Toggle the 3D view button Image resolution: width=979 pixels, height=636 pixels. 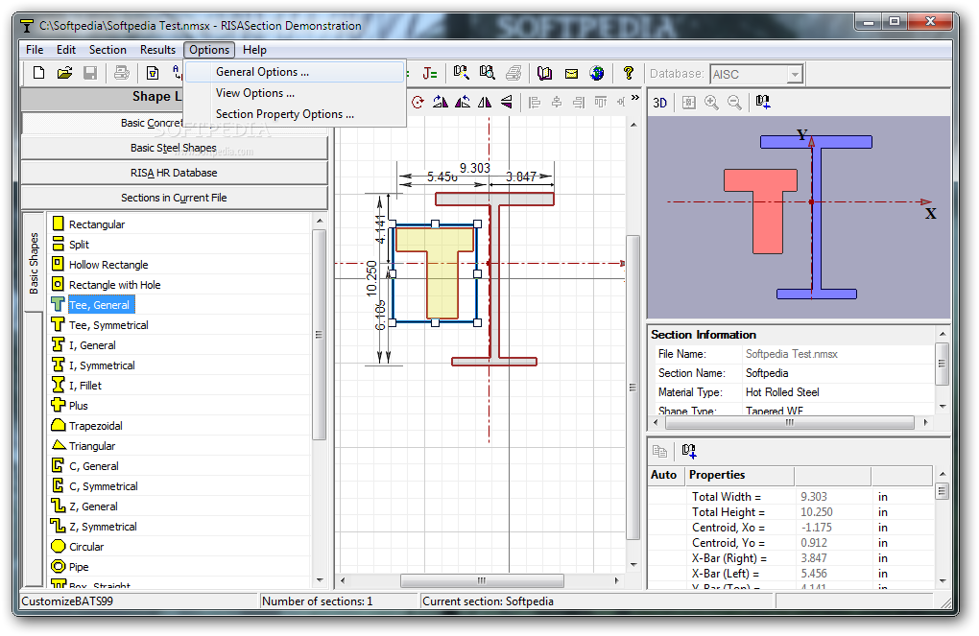click(x=660, y=103)
